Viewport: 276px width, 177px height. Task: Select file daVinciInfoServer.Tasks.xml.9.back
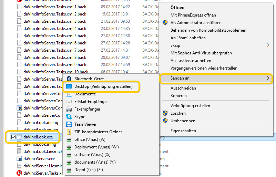(55, 65)
